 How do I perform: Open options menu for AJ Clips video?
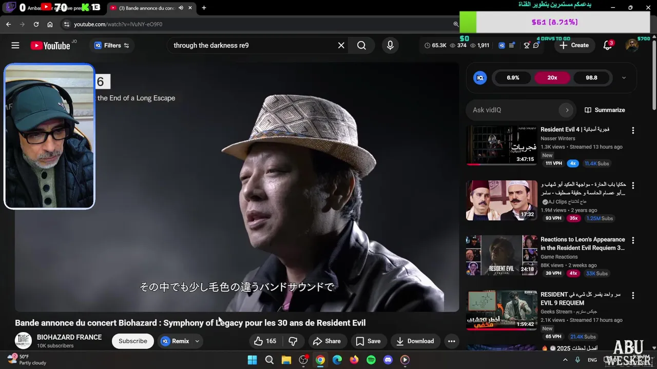coord(633,186)
